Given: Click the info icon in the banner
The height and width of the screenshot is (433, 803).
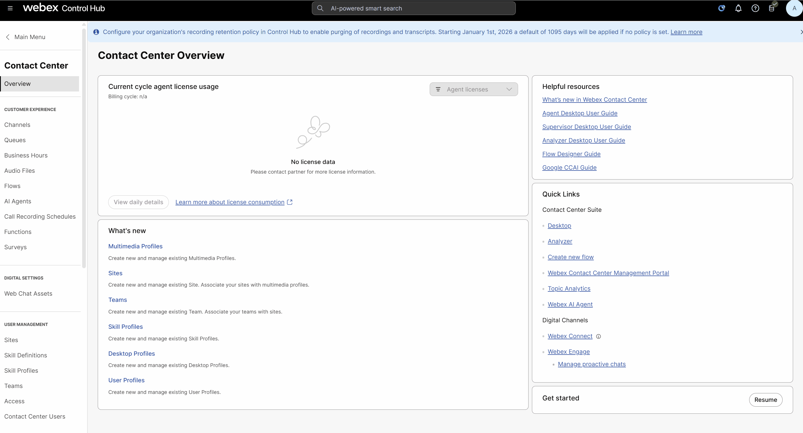Looking at the screenshot, I should click(x=96, y=32).
